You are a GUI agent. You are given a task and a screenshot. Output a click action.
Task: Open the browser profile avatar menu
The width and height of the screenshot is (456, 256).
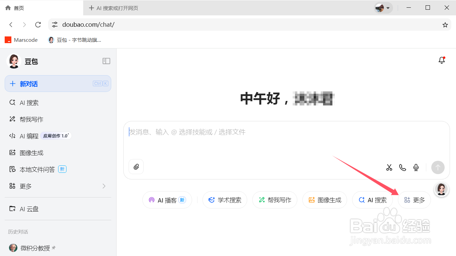coord(383,8)
